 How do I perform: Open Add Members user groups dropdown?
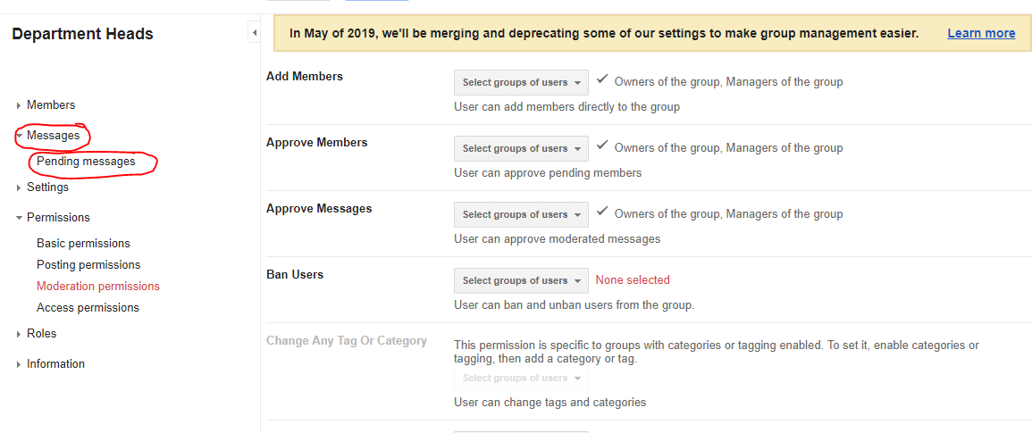coord(521,82)
